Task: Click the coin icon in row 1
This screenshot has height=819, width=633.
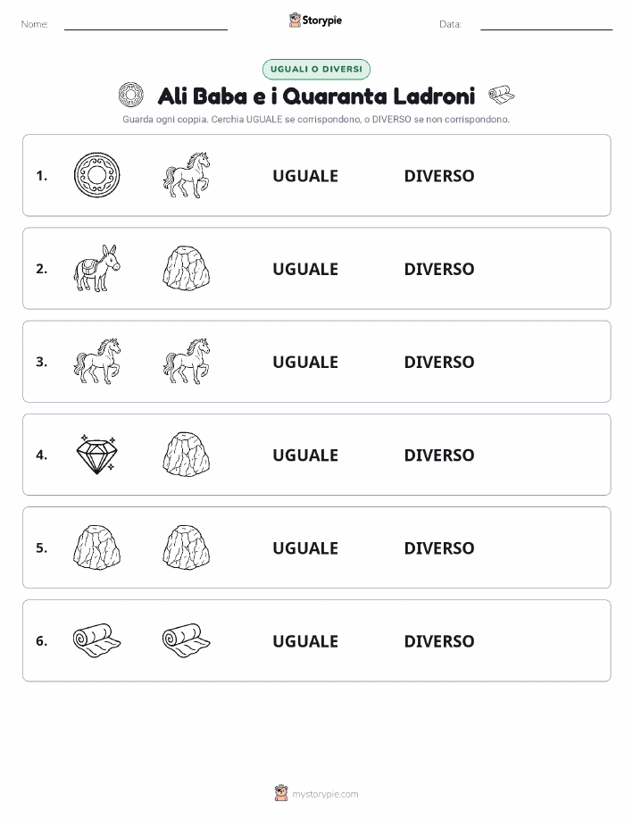Action: (x=96, y=175)
